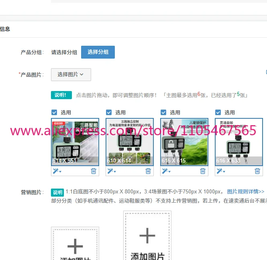Delete the 610 X 614 image with trash icon

click(x=148, y=171)
